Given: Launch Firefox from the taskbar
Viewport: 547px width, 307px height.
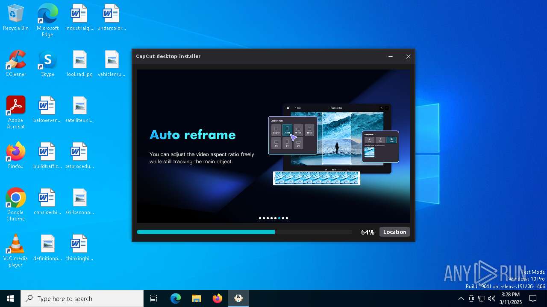Looking at the screenshot, I should (x=217, y=298).
